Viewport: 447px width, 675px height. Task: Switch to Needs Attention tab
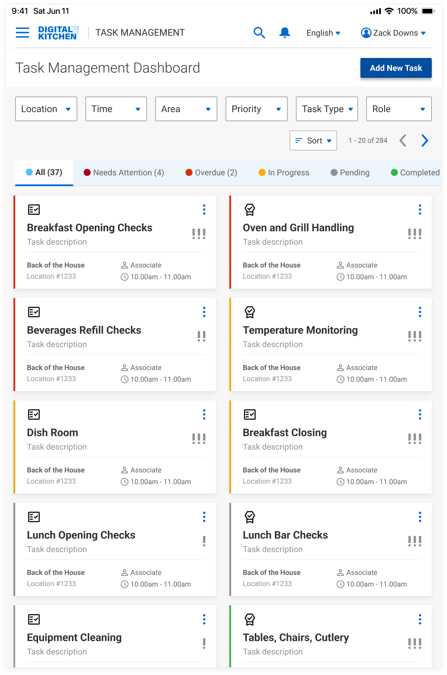tap(124, 173)
